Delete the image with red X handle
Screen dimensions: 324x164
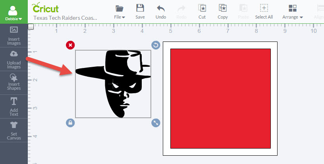click(x=70, y=45)
